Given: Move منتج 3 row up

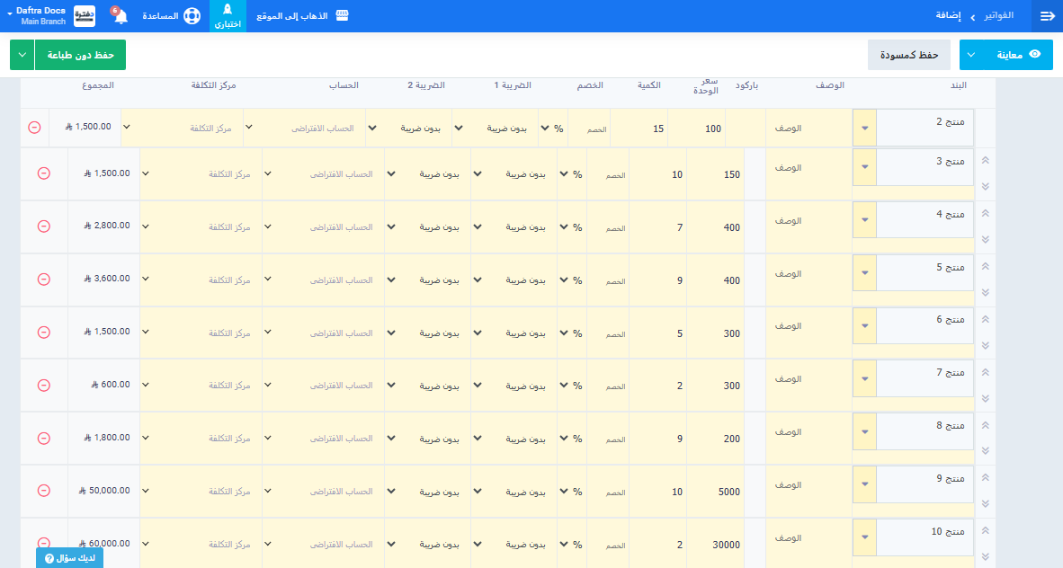Looking at the screenshot, I should tap(985, 160).
